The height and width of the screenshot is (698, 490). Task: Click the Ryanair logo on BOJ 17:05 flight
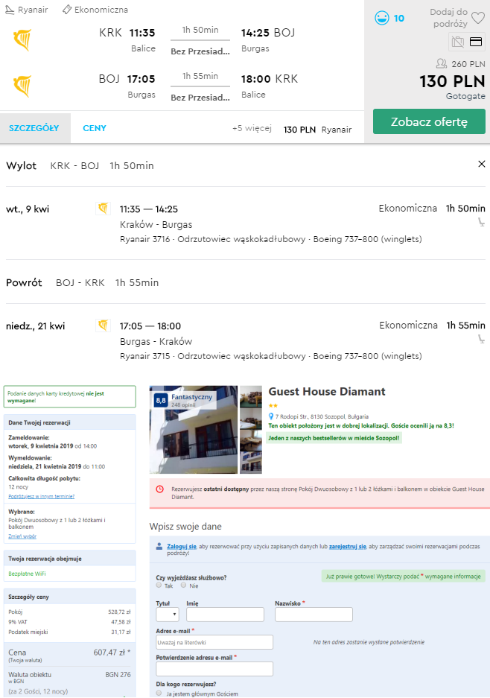[x=22, y=86]
